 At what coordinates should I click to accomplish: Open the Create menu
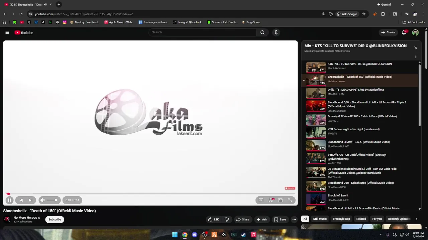[x=388, y=32]
